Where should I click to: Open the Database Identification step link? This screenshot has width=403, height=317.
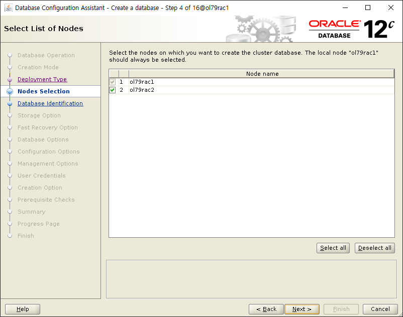coord(50,103)
